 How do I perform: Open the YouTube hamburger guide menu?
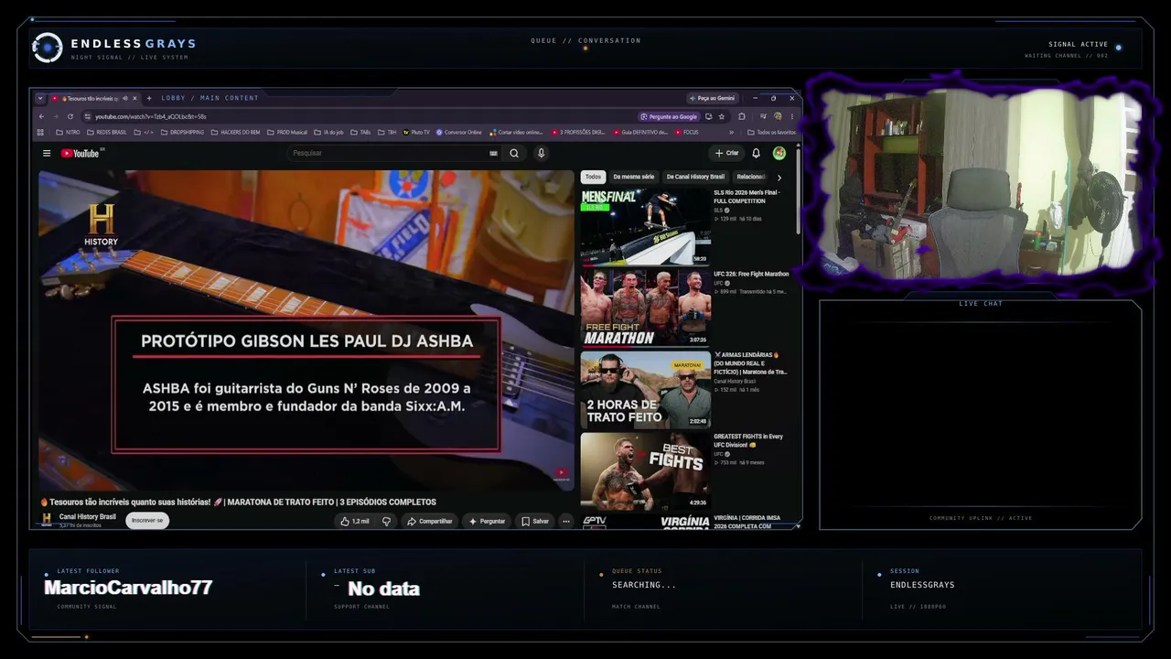47,153
